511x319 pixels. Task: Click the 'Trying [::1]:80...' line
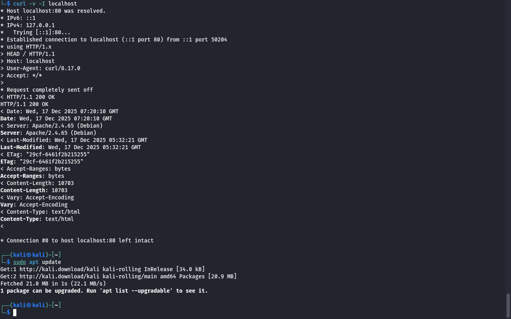(42, 32)
